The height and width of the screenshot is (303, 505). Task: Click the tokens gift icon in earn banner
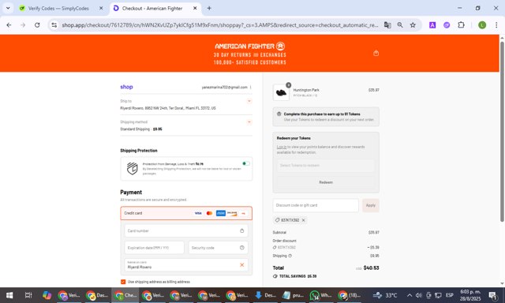(279, 114)
